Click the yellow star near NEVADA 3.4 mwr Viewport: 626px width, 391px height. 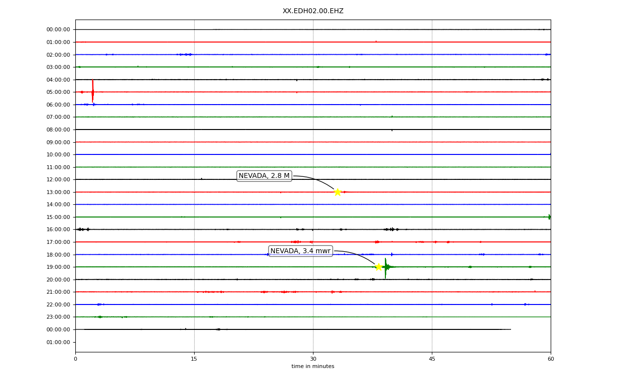[379, 267]
